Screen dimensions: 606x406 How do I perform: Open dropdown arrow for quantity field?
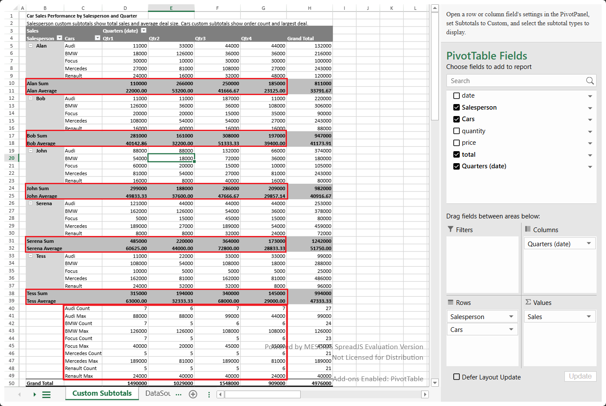(x=590, y=132)
